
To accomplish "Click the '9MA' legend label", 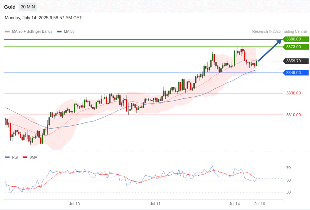I will tap(34, 157).
